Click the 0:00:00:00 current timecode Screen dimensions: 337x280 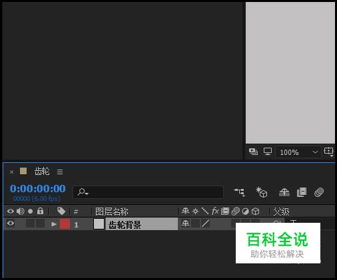38,189
